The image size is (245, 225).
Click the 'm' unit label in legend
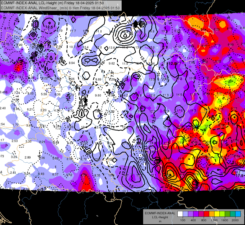click(x=160, y=221)
